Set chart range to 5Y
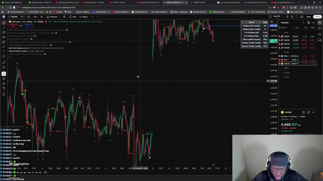The width and height of the screenshot is (323, 181). (36, 173)
